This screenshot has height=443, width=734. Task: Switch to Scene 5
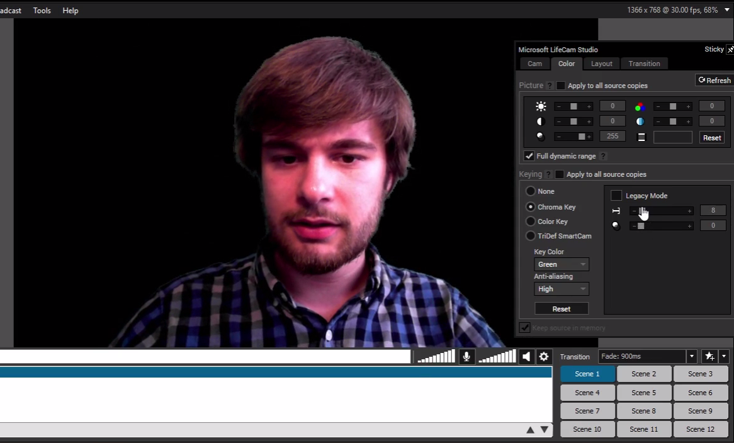[x=643, y=392]
